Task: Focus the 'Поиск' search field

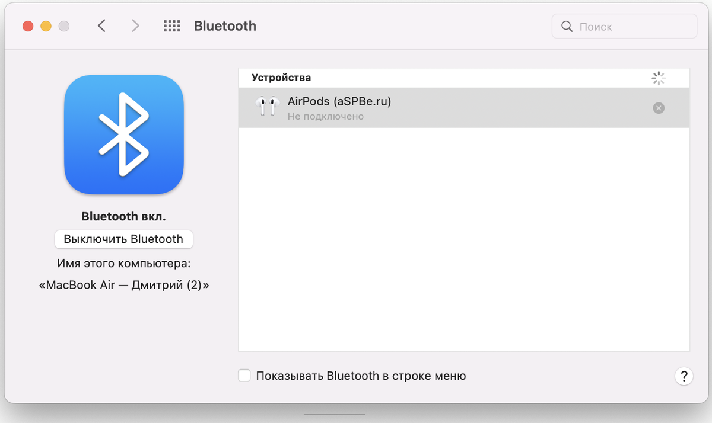Action: click(624, 27)
